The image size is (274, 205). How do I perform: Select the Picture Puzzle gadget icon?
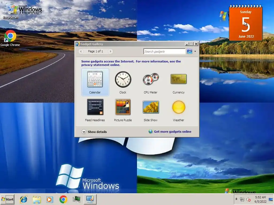click(x=123, y=107)
